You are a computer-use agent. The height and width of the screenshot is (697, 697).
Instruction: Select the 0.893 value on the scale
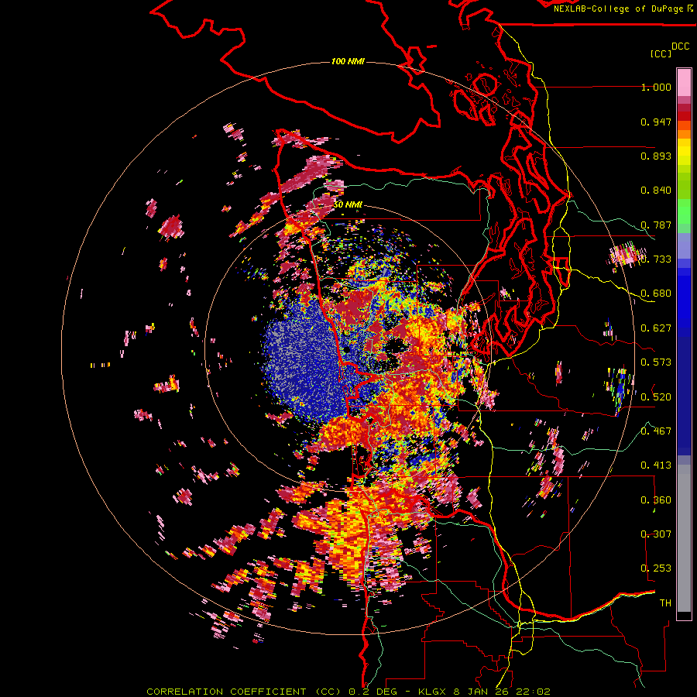(656, 156)
